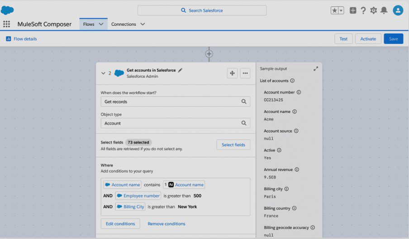
Task: Click the CC213425 account number value
Action: point(273,100)
